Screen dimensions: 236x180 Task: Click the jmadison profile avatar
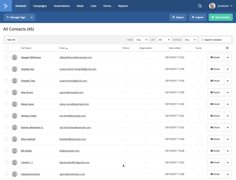click(x=212, y=6)
